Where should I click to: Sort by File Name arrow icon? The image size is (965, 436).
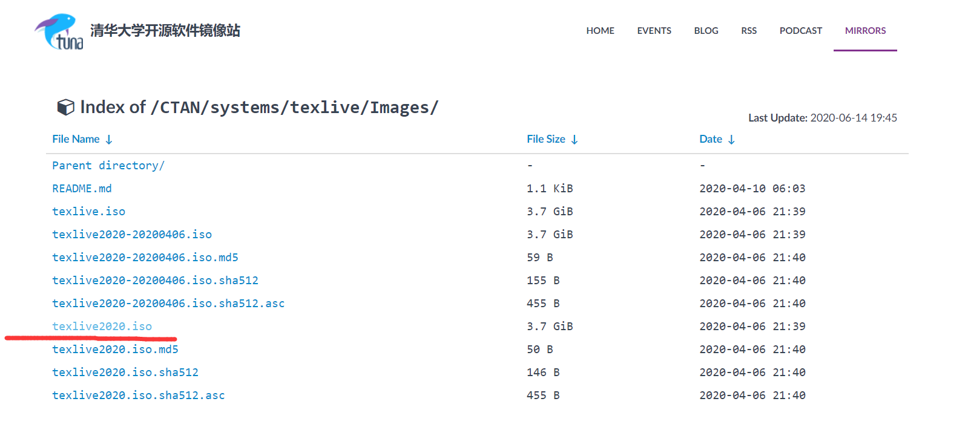109,140
